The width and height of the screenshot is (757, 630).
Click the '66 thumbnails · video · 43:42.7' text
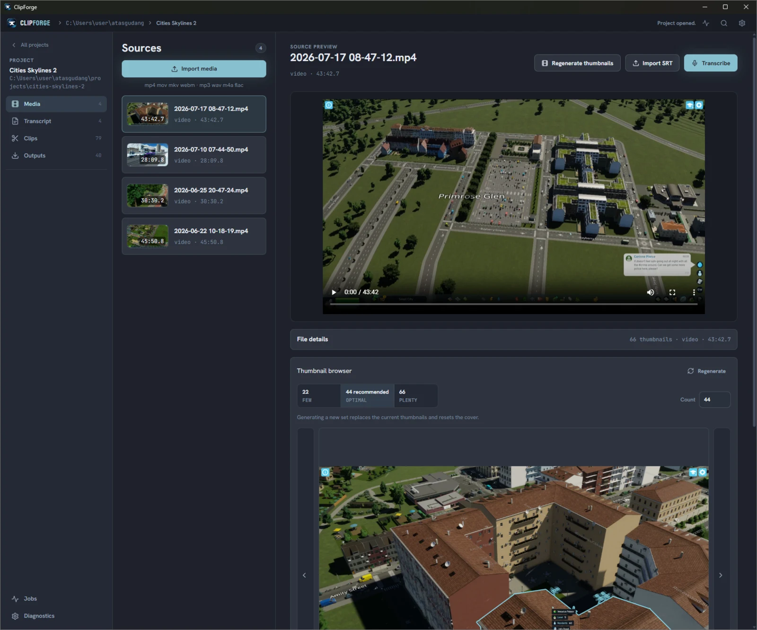(680, 340)
